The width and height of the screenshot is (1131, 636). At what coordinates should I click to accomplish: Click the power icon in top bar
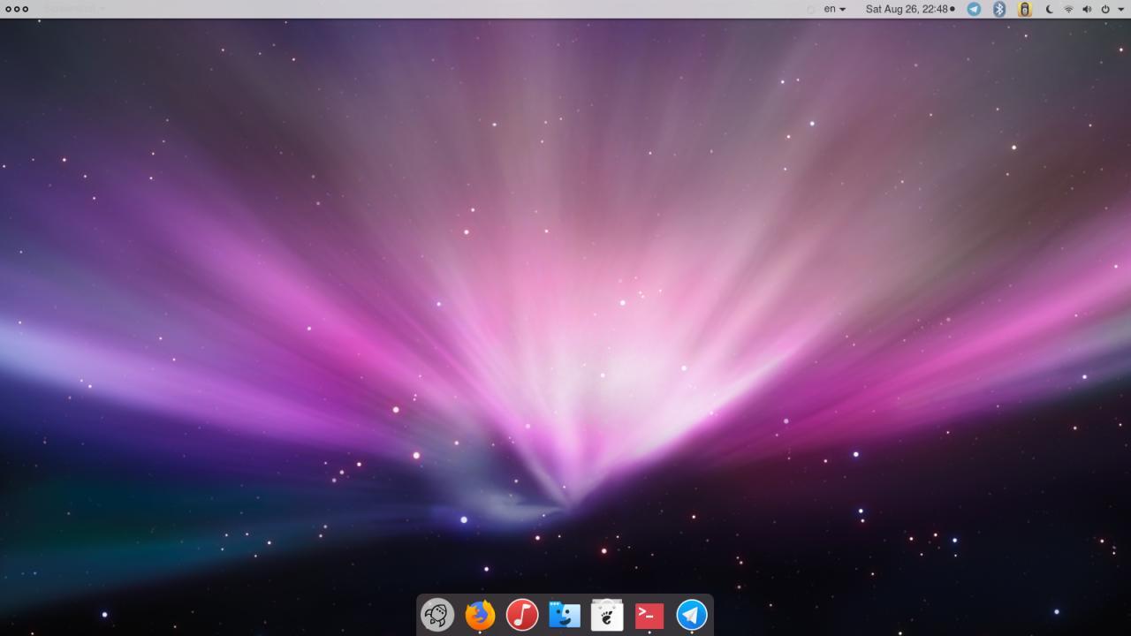(1105, 9)
